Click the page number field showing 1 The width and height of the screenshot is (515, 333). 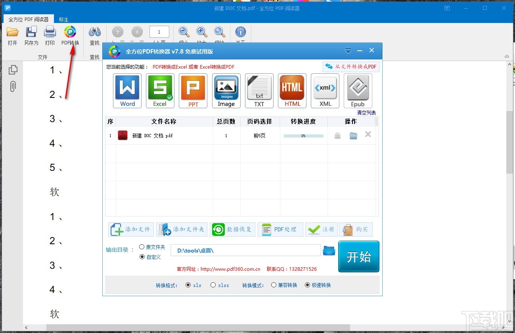pyautogui.click(x=159, y=32)
